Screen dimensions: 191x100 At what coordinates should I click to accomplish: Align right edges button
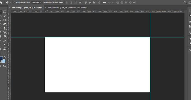point(76,2)
